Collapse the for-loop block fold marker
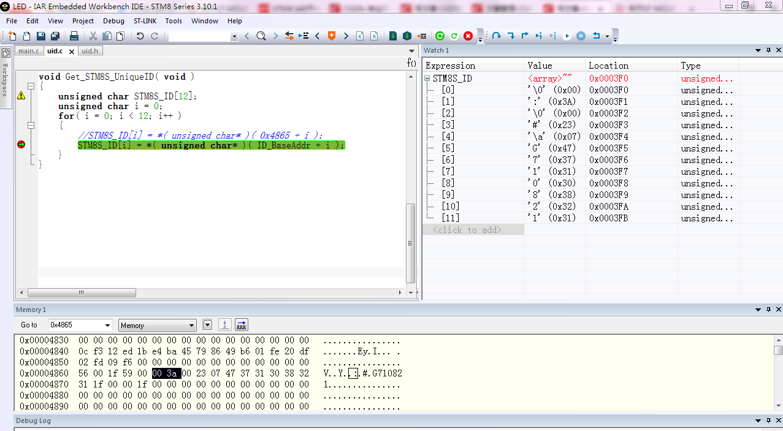The width and height of the screenshot is (783, 431). tap(30, 125)
